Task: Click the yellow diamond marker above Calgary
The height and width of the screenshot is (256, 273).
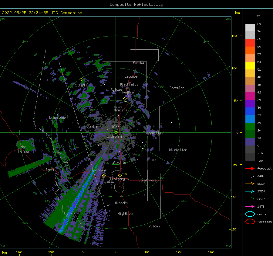Action: click(120, 175)
